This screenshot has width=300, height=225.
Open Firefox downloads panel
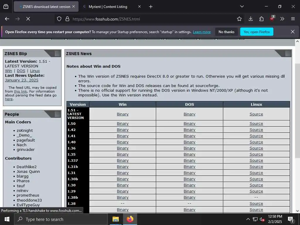point(251,19)
